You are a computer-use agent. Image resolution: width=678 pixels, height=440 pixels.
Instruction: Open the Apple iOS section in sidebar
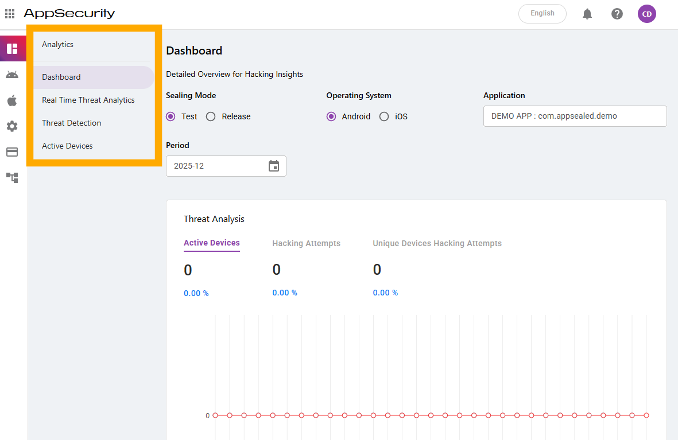12,101
